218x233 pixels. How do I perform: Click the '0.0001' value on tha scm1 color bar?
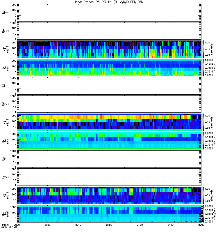[209, 75]
